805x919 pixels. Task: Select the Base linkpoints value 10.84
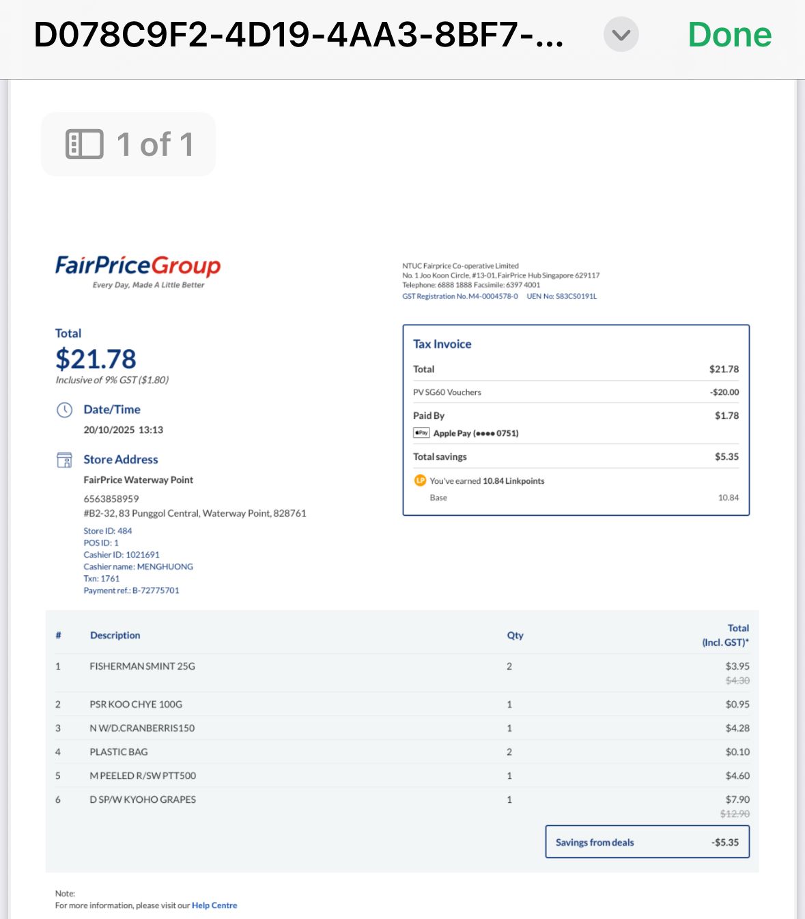tap(729, 497)
